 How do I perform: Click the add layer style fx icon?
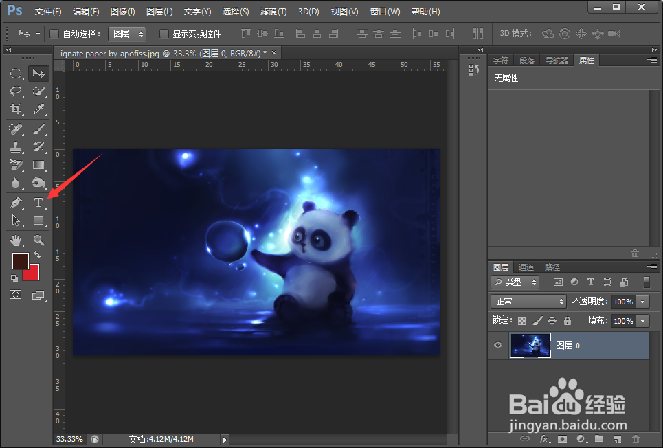coord(544,439)
